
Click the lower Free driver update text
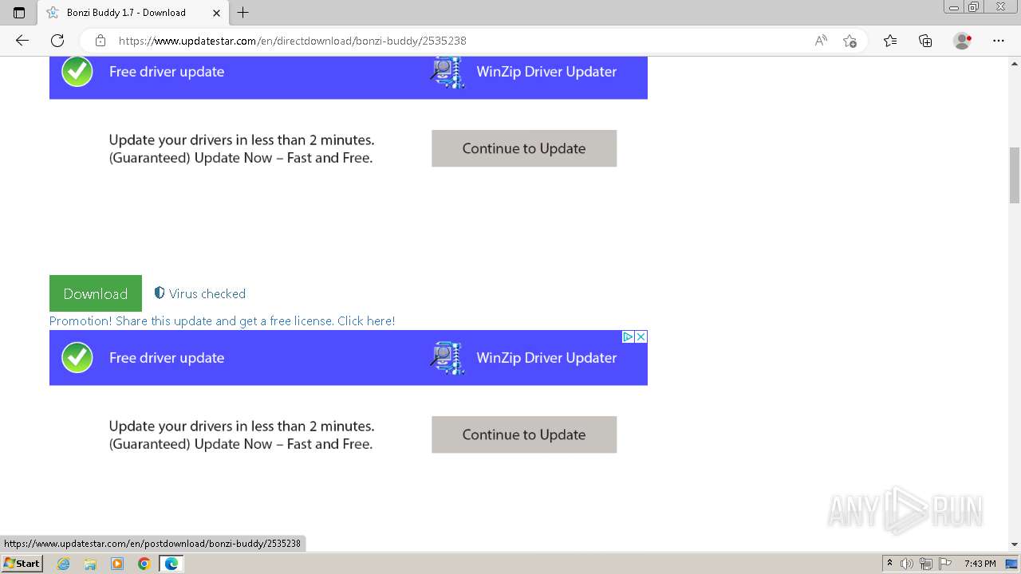click(x=167, y=358)
